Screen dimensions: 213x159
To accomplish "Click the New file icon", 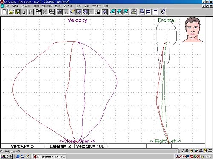I will [5, 12].
